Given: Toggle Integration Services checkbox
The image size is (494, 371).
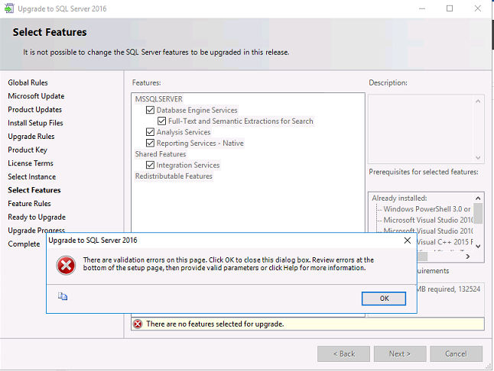Looking at the screenshot, I should (x=151, y=165).
